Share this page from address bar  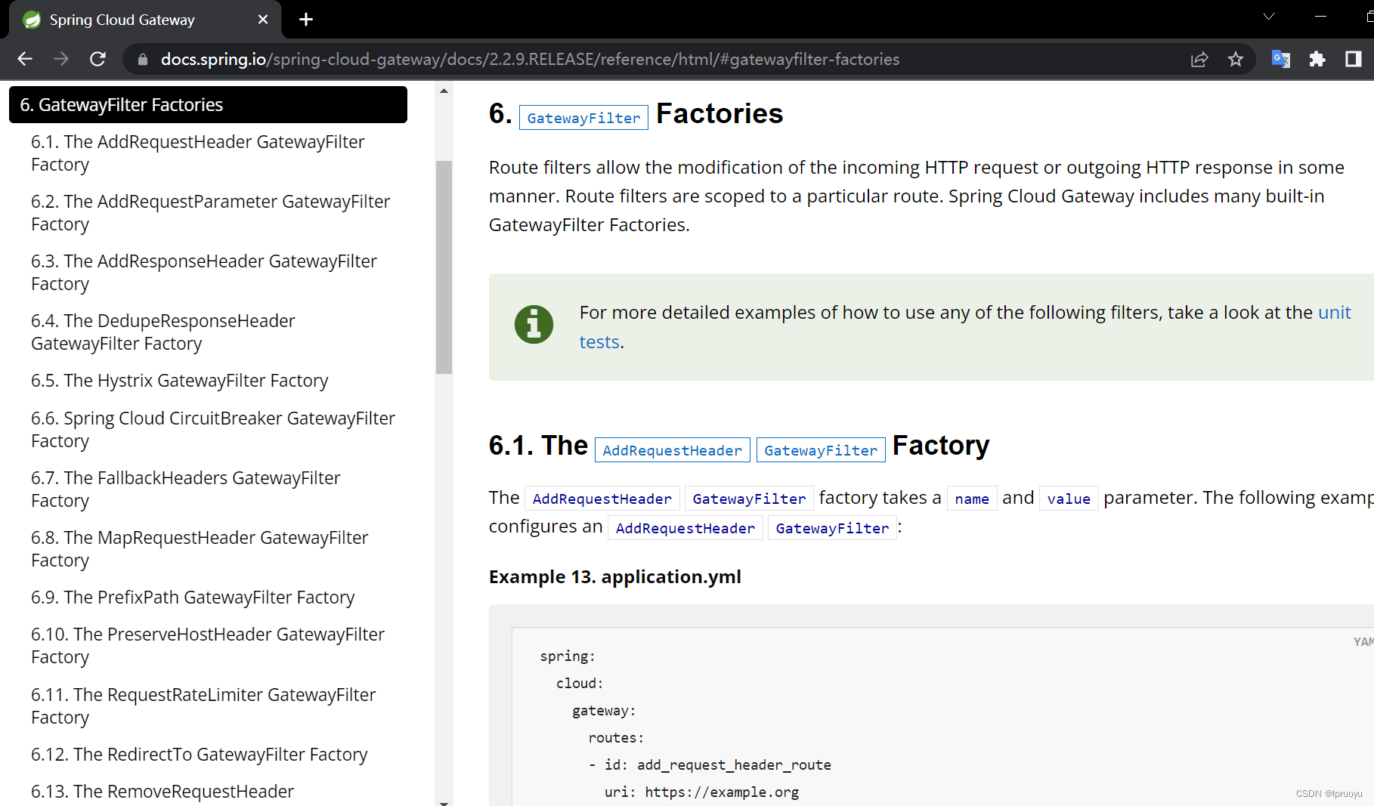pos(1199,59)
